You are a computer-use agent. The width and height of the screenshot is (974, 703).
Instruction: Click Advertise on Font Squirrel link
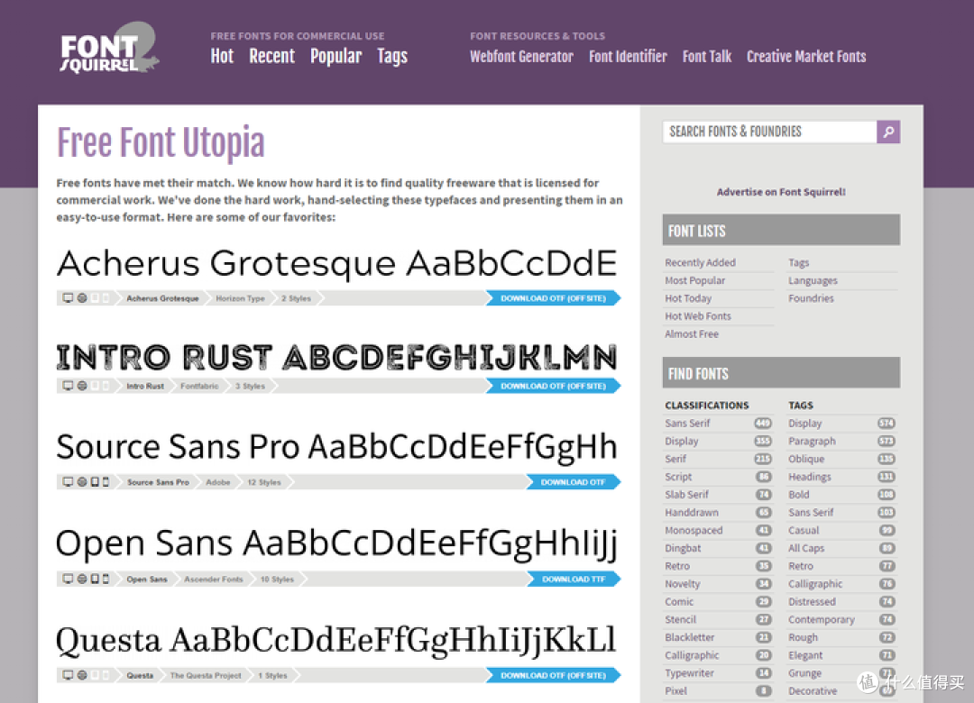coord(781,192)
